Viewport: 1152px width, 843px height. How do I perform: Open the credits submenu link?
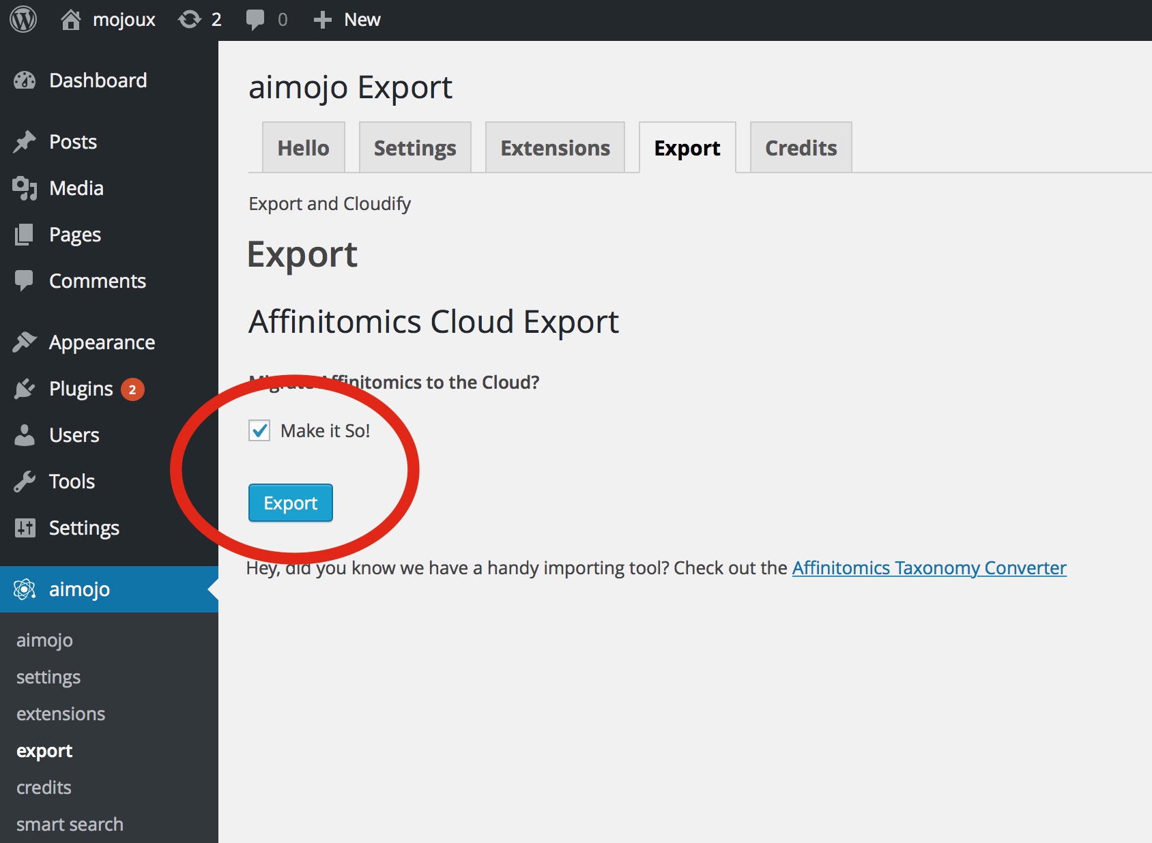(x=44, y=787)
